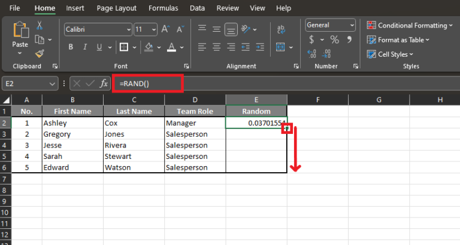Open Paste options arrow
The image size is (460, 245).
point(20,53)
